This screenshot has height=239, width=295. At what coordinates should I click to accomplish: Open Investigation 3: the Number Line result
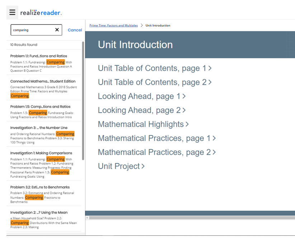(38, 128)
